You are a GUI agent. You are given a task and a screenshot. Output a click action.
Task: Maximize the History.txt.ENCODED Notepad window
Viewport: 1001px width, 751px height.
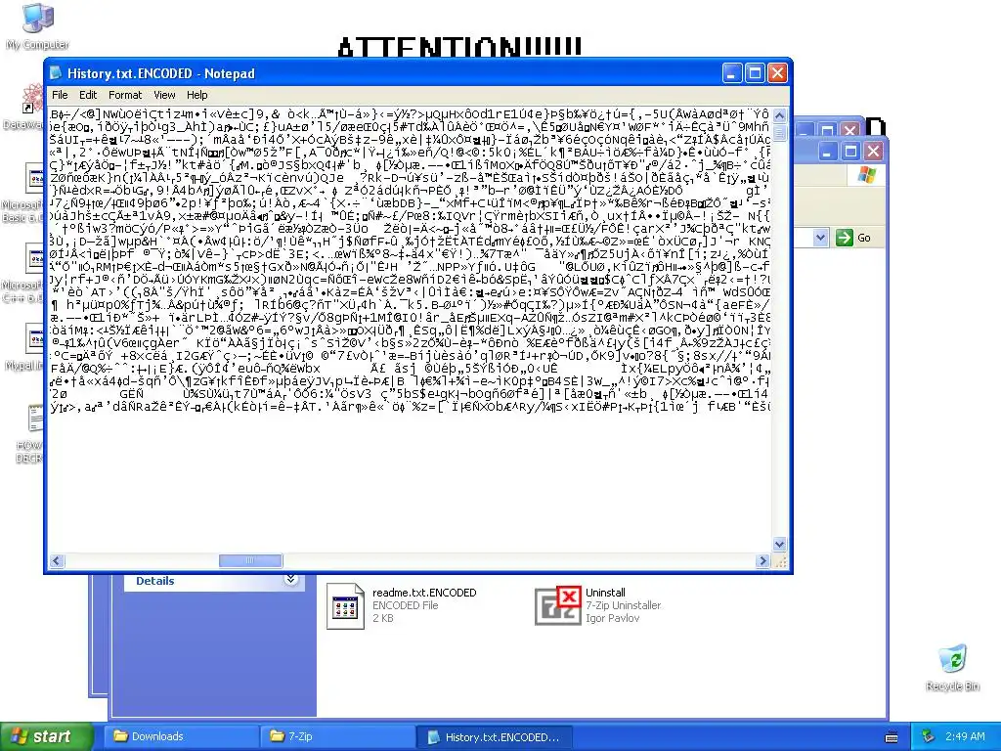(x=755, y=73)
